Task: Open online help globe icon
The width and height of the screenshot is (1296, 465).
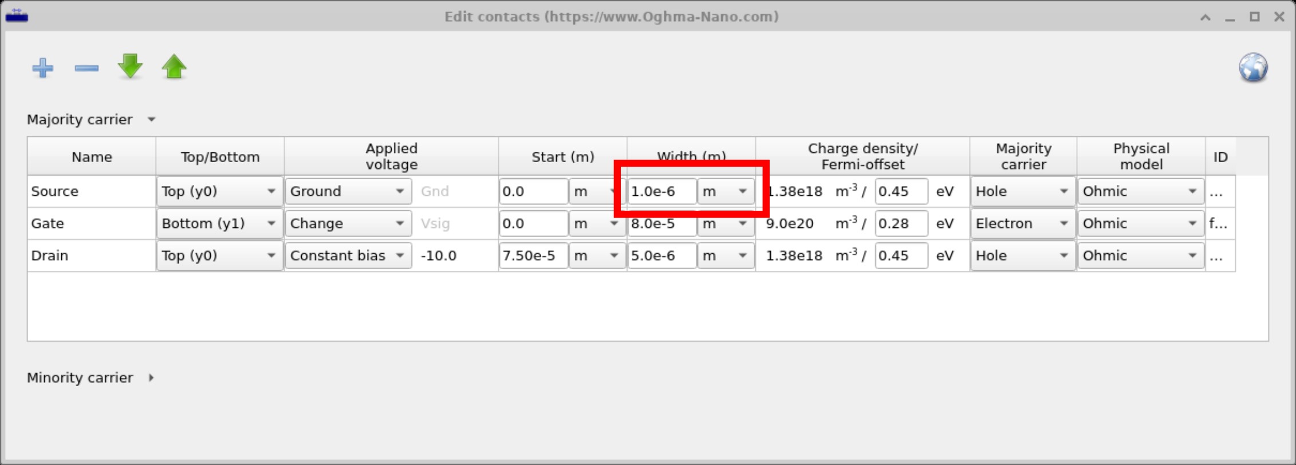Action: 1253,68
